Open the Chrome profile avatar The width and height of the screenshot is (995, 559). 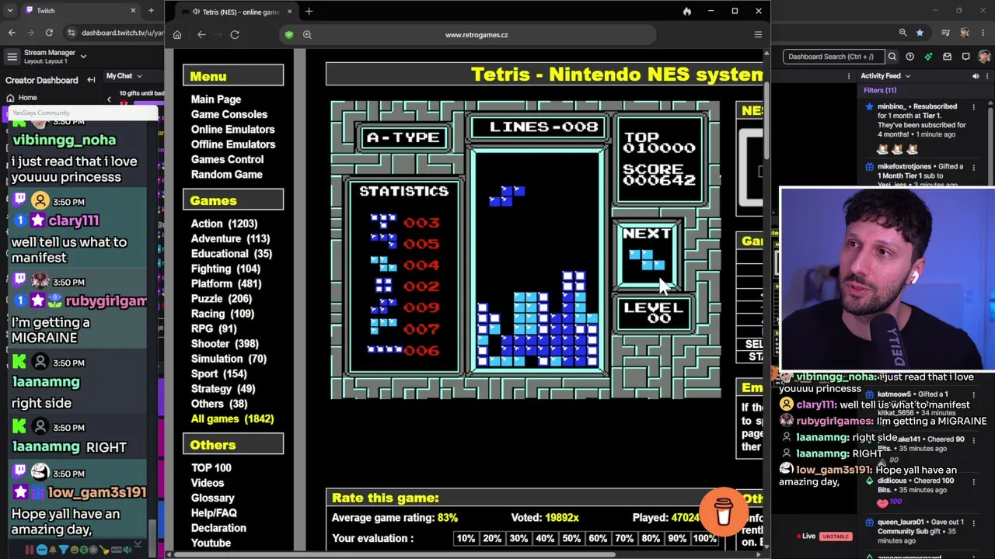965,33
